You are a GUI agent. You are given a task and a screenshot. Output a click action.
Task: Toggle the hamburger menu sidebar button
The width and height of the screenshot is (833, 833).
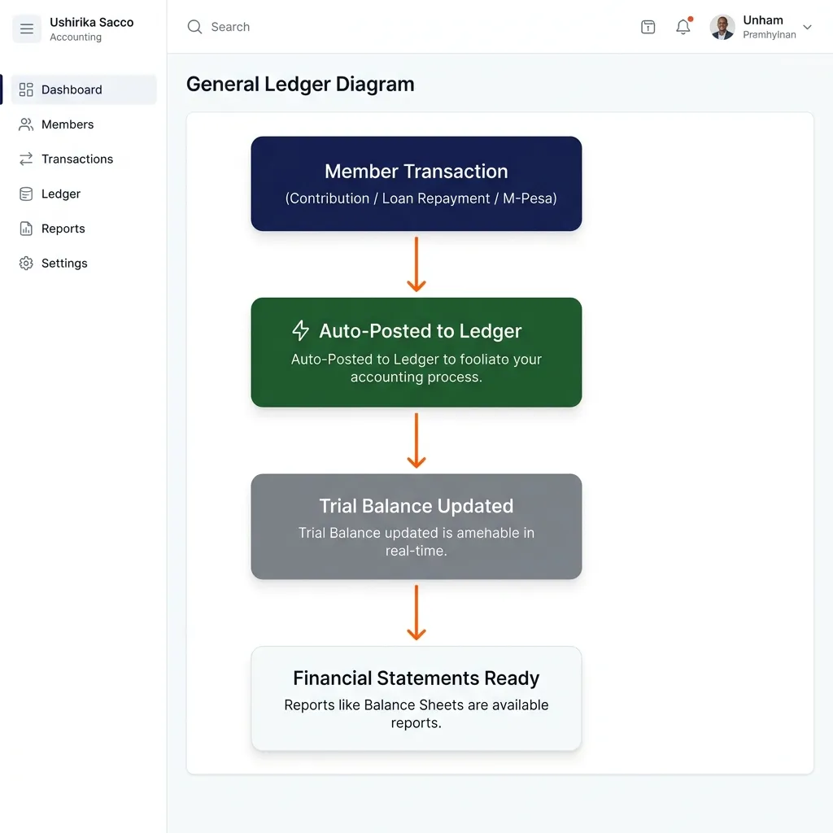(x=27, y=28)
